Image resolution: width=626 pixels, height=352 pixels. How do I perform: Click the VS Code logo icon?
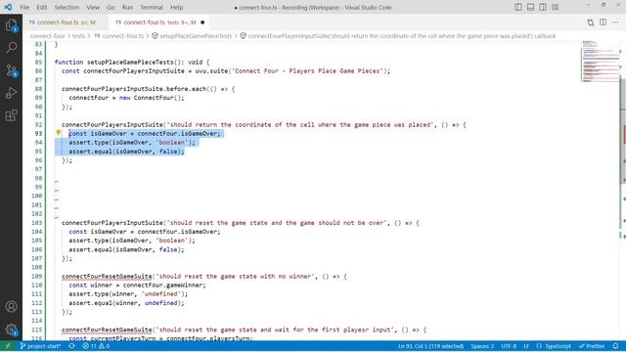(8, 7)
